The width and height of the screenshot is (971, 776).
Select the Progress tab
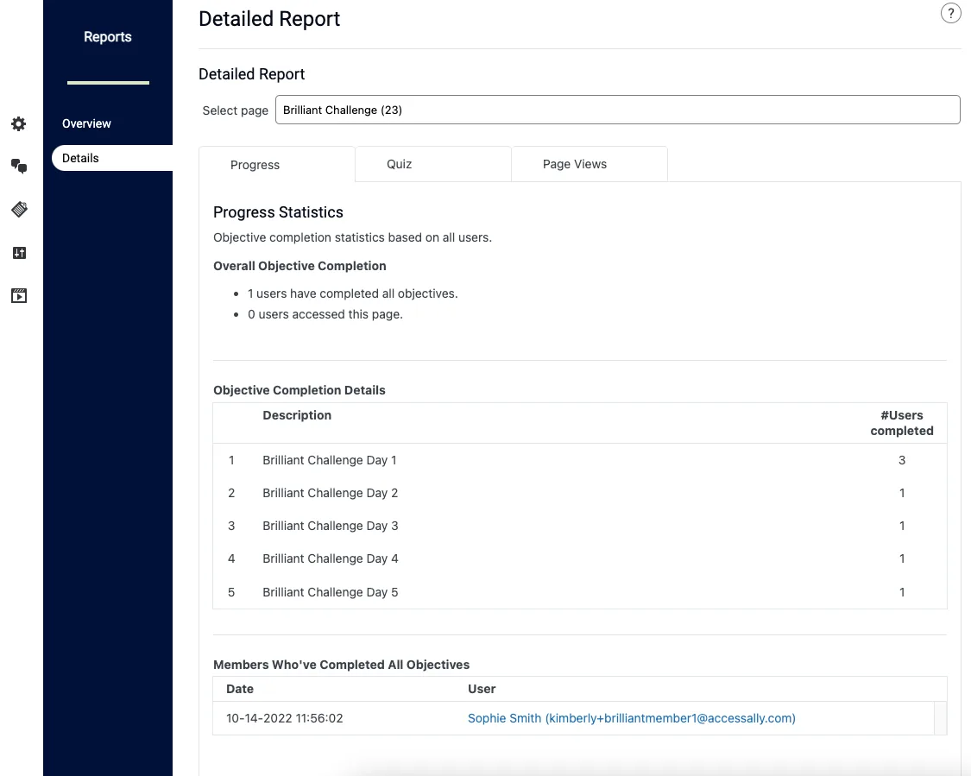(255, 164)
